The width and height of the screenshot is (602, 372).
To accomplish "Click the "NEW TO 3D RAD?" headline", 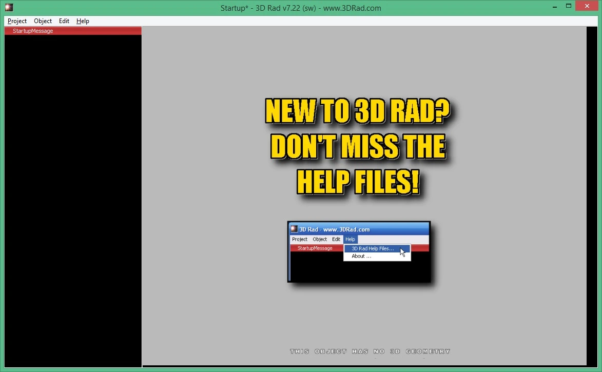I will tap(357, 111).
